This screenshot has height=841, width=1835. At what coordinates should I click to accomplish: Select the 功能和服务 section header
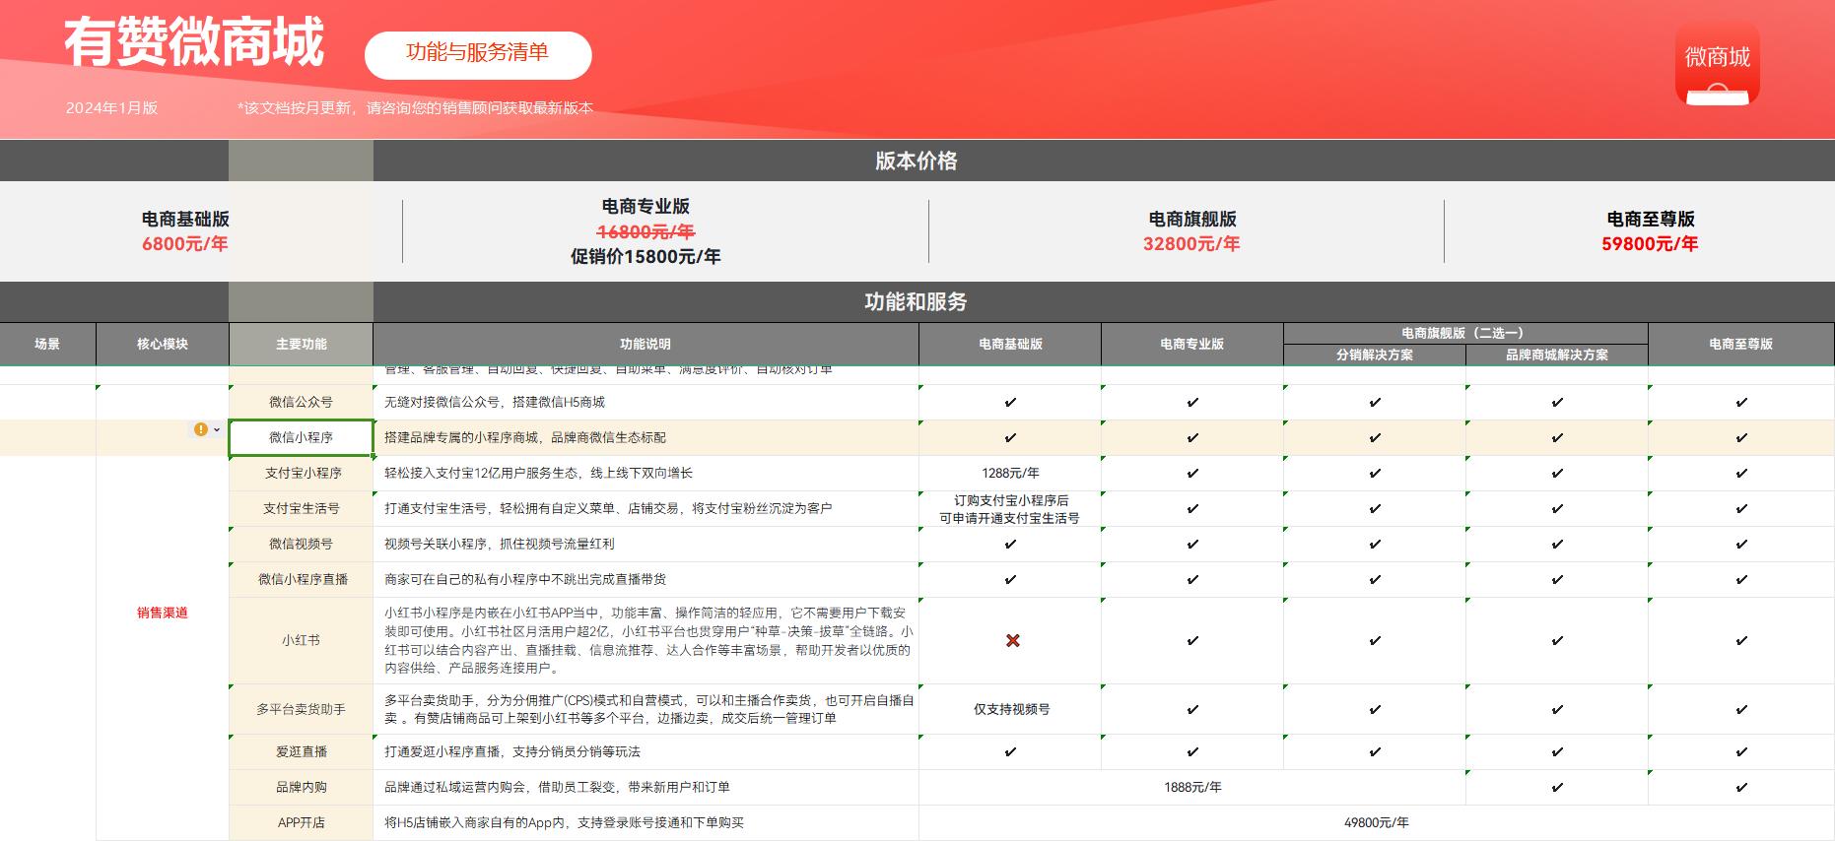[917, 301]
